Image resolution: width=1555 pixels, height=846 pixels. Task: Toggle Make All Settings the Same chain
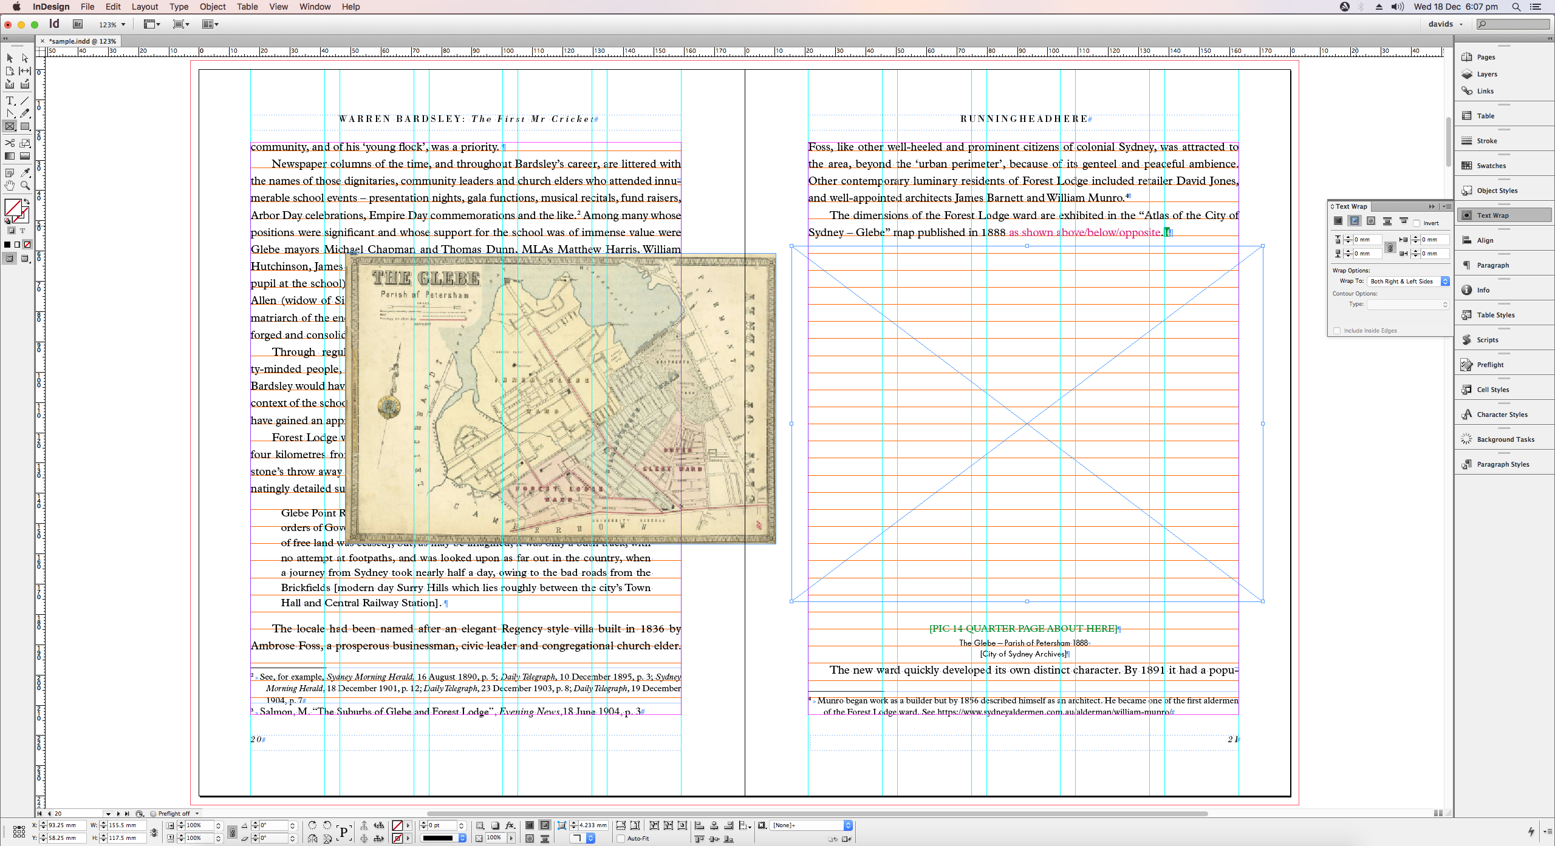click(1390, 247)
